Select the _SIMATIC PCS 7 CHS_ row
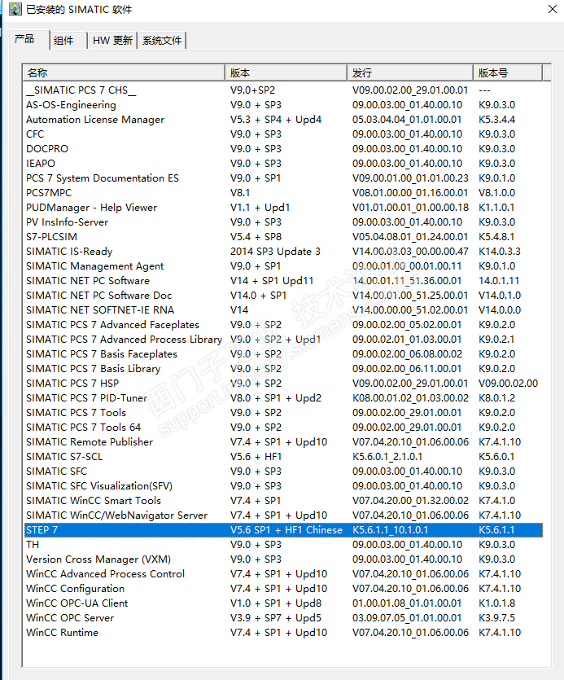The image size is (564, 680). tap(283, 90)
